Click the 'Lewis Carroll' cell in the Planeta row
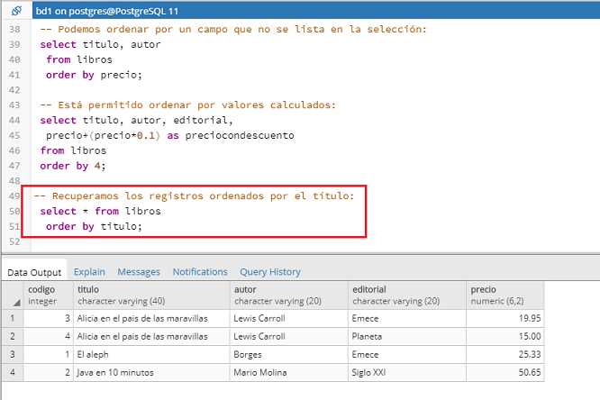The height and width of the screenshot is (400, 600). pyautogui.click(x=289, y=336)
